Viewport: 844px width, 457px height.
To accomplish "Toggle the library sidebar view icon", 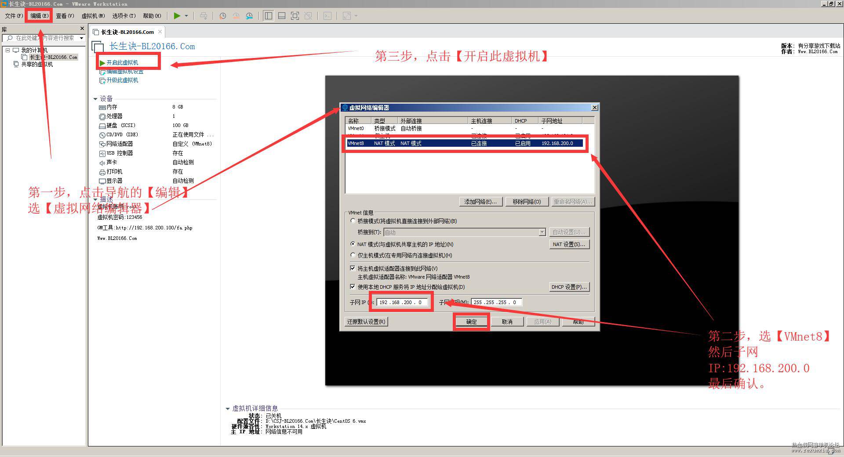I will click(x=268, y=16).
